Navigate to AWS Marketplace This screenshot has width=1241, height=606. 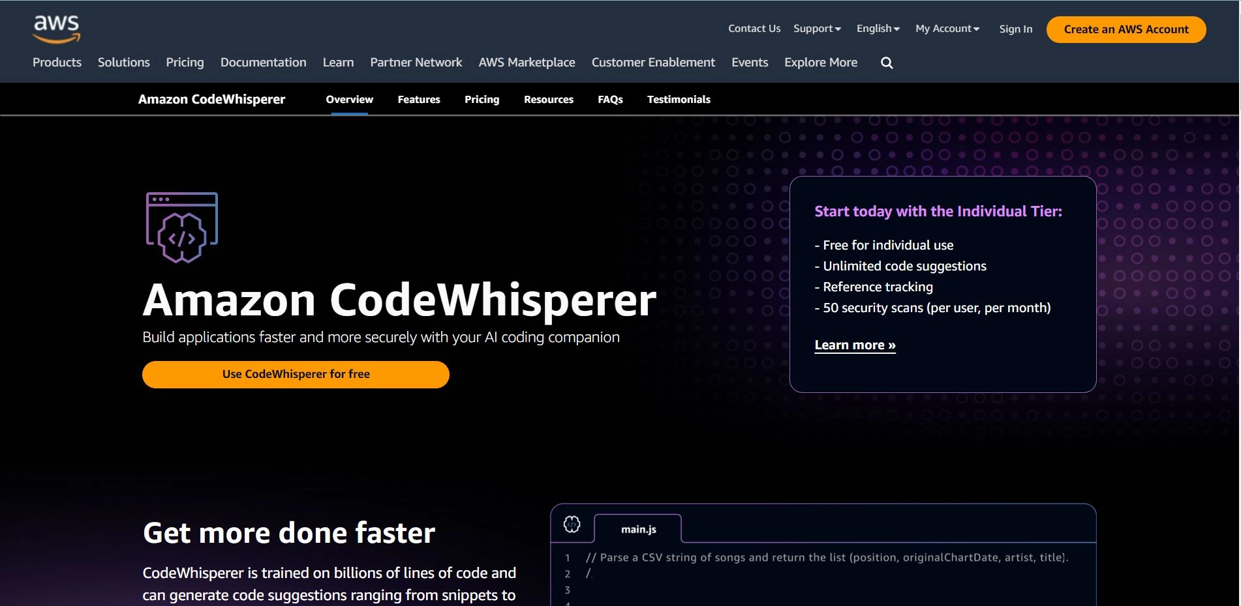527,63
